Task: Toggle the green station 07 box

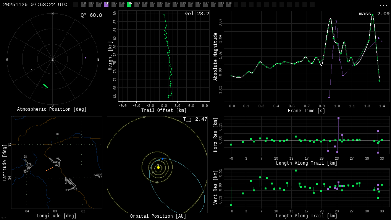Action: coord(129,5)
